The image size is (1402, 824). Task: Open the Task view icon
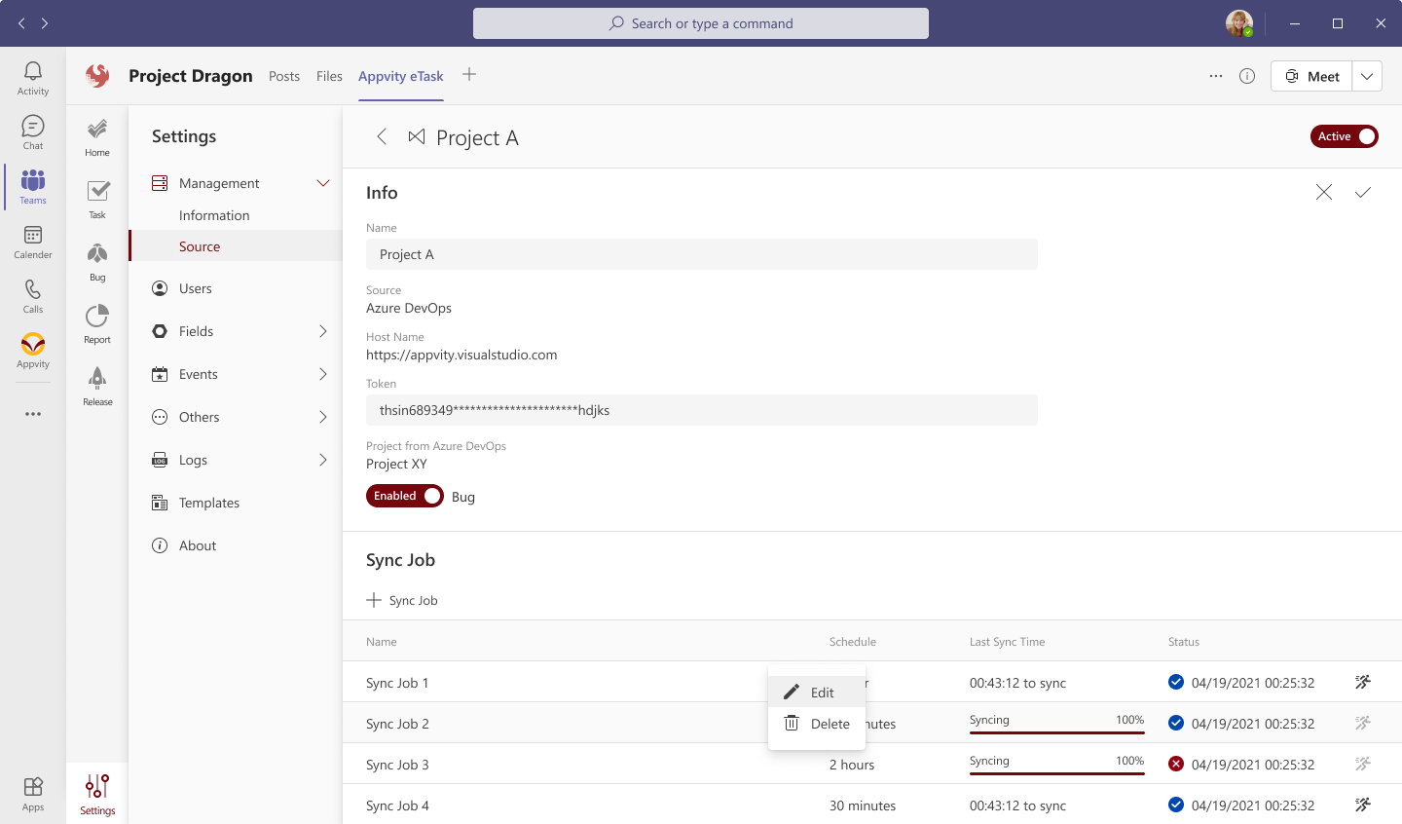97,200
